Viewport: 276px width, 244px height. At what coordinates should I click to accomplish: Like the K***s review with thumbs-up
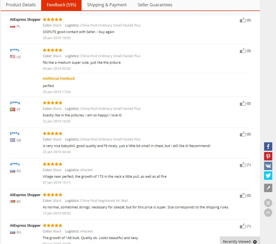[x=243, y=51]
